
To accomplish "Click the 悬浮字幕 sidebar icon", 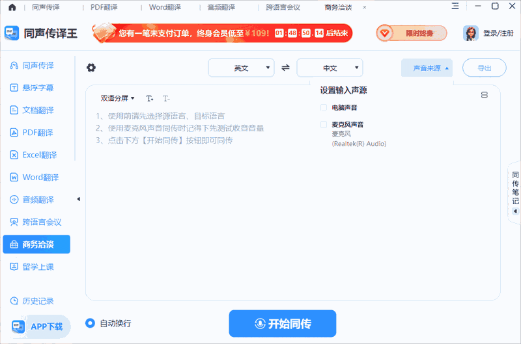I will click(x=14, y=88).
